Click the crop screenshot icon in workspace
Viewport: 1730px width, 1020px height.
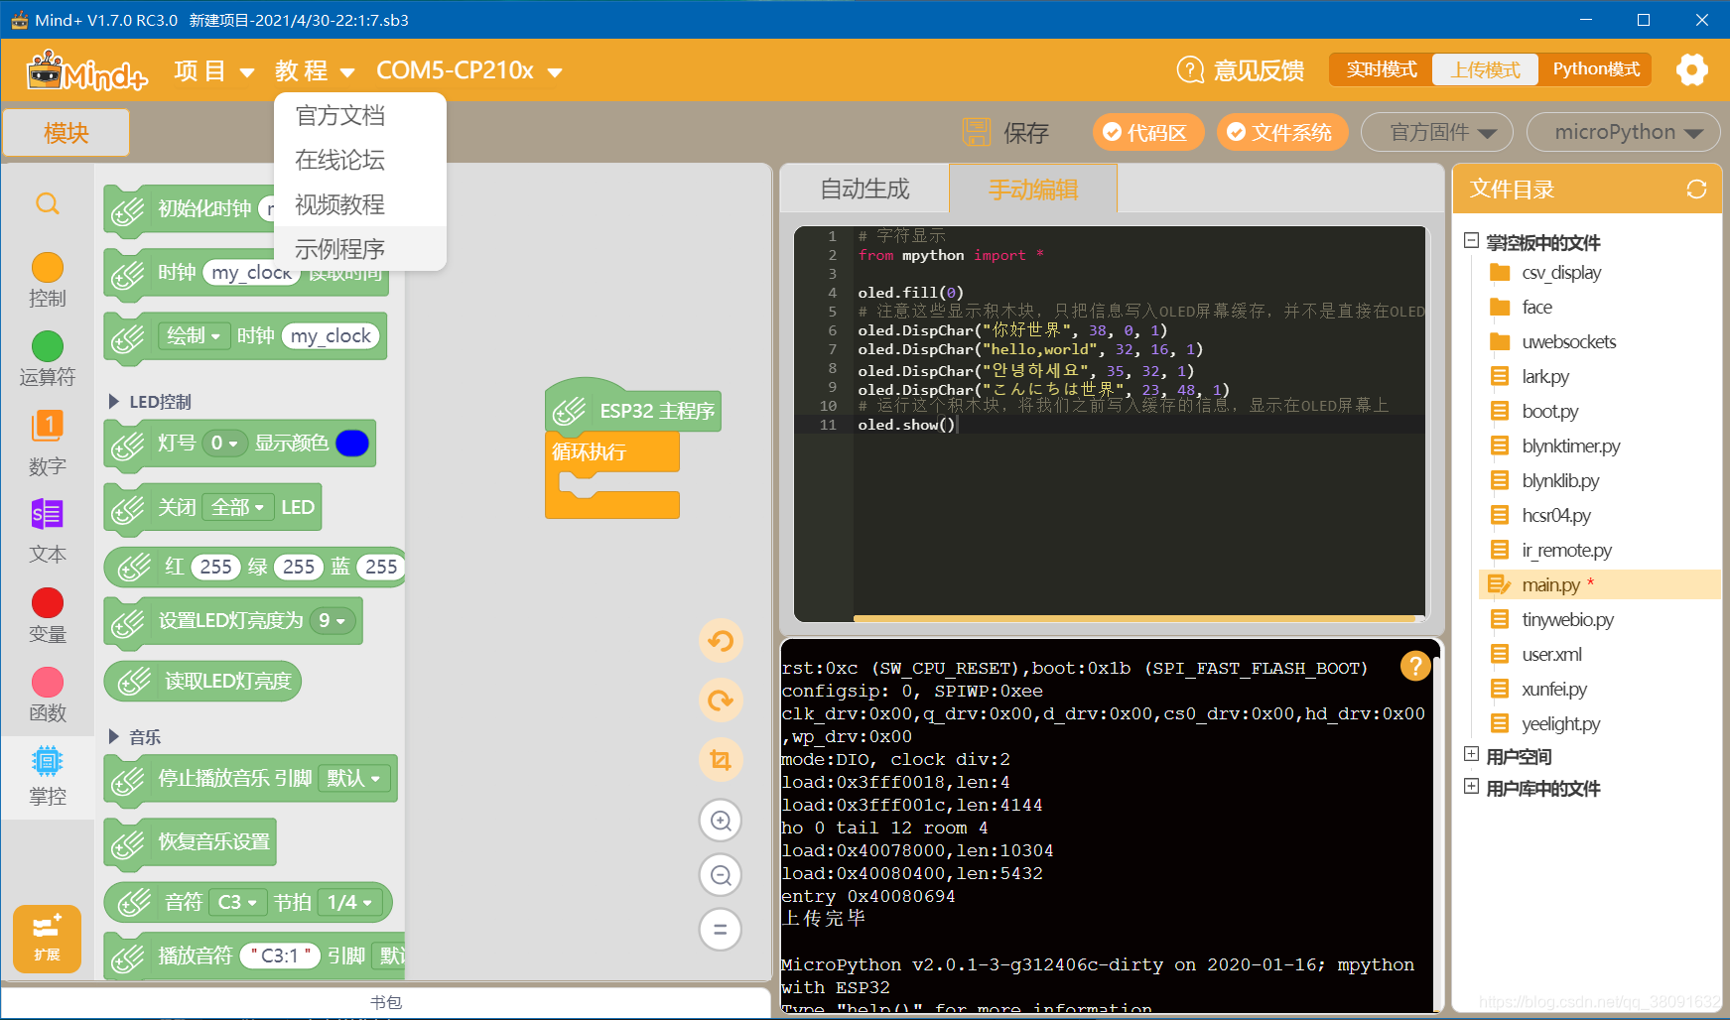721,760
